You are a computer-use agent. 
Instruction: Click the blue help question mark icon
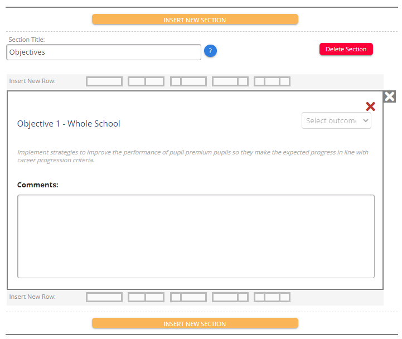(210, 51)
